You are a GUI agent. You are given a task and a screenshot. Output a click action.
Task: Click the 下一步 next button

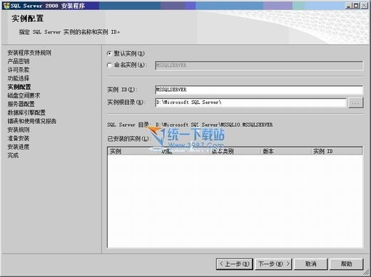coord(274,264)
